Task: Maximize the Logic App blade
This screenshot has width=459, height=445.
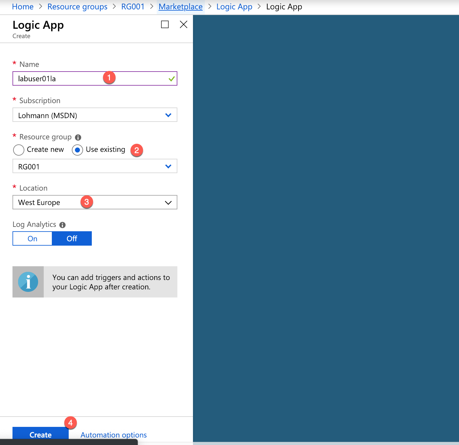Action: (x=165, y=24)
